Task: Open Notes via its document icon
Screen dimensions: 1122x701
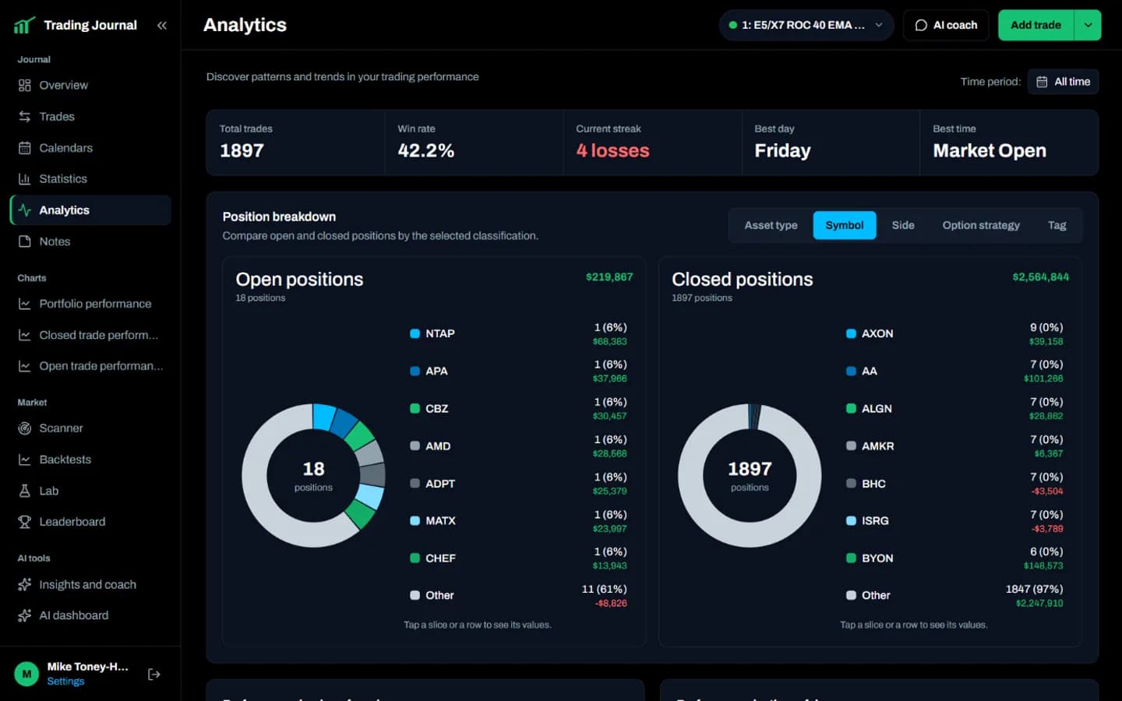Action: 25,241
